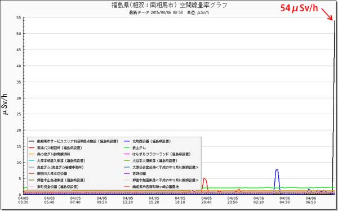
Task: Click x-axis label 04/05 20:40
Action: coord(206,200)
